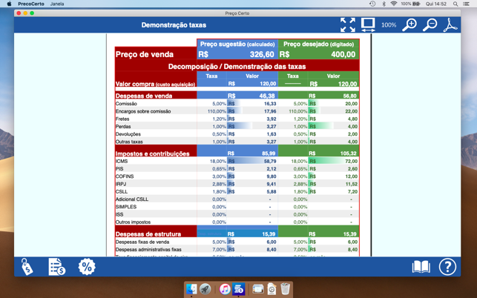Click the Qui 14:52 clock
Screen dimensions: 477x298
click(436, 4)
